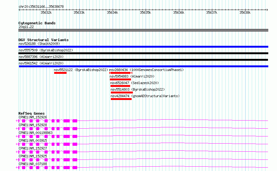Click the Cytogenetic Bands track title
Image resolution: width=277 pixels, height=171 pixels.
tap(37, 23)
